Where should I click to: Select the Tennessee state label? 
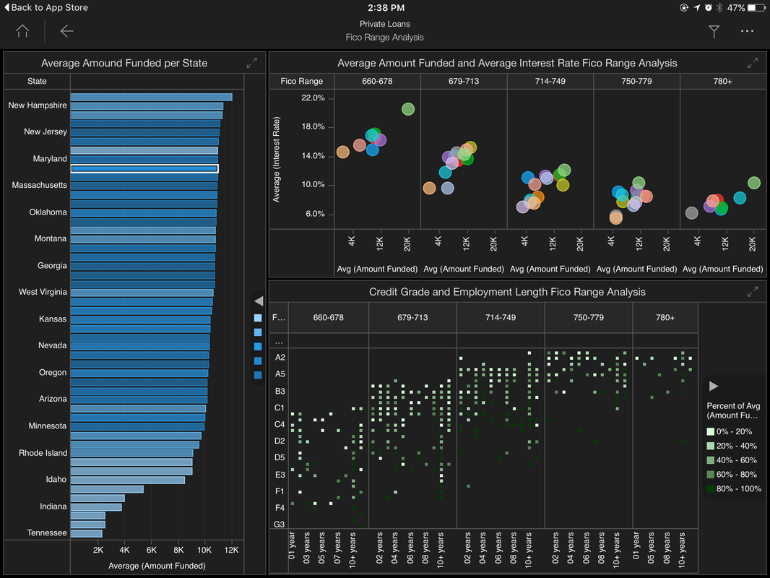click(x=47, y=532)
